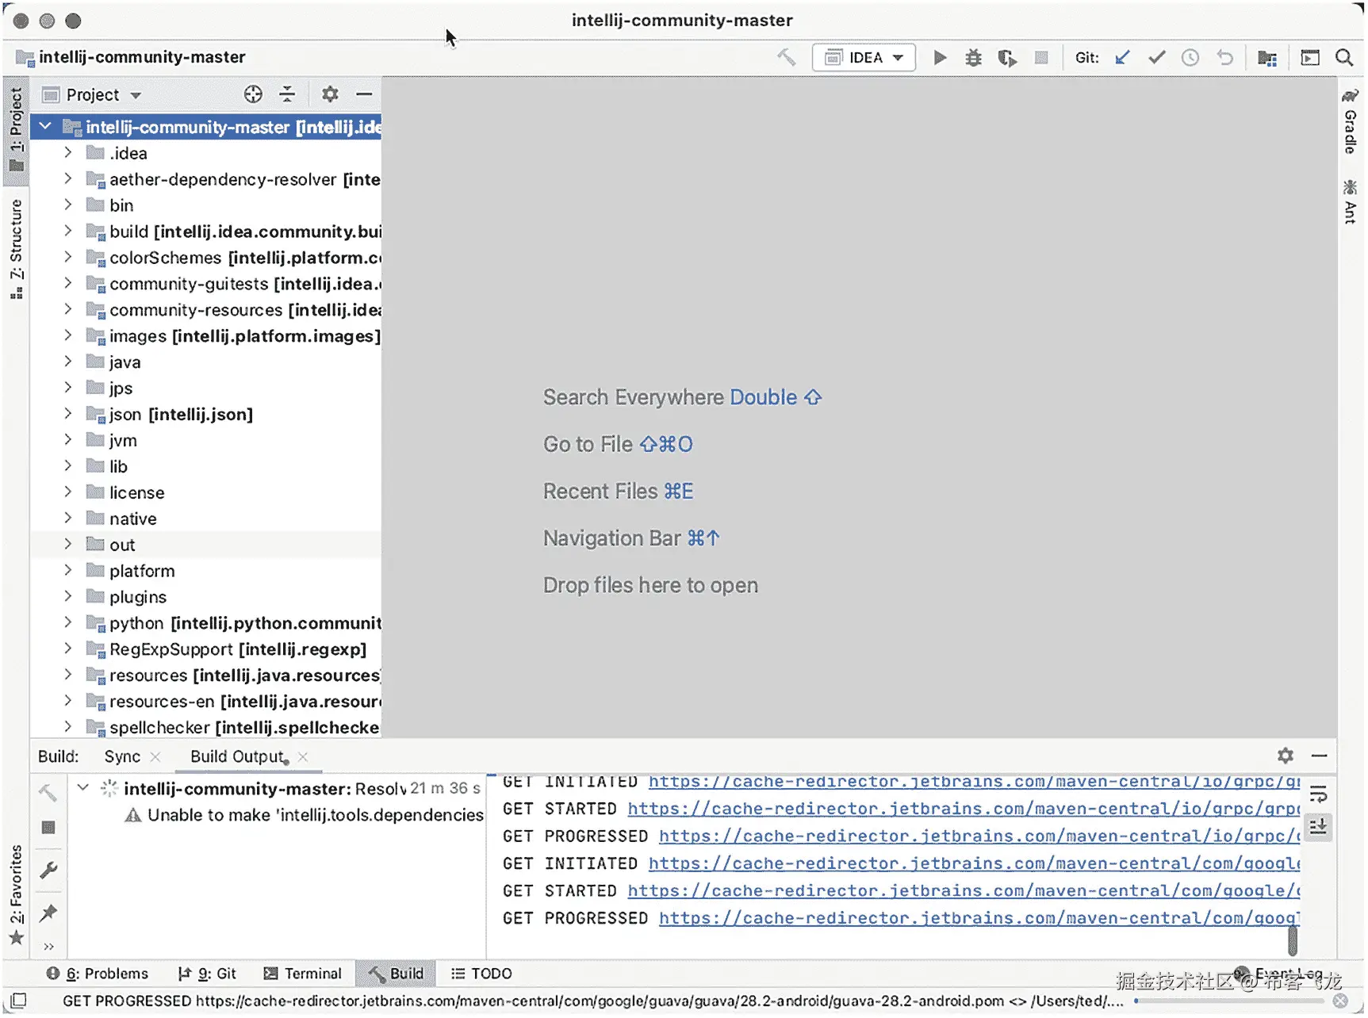Open the IDEA run configuration dropdown

(864, 57)
